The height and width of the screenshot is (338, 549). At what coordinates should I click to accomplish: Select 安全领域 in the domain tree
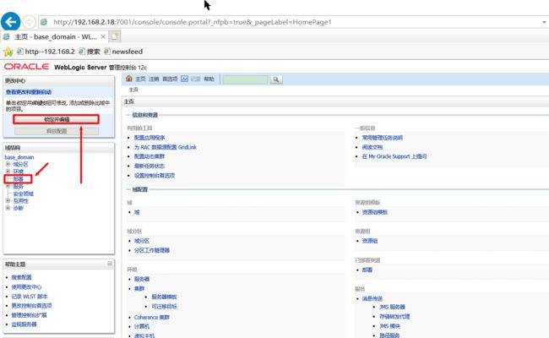click(x=24, y=194)
